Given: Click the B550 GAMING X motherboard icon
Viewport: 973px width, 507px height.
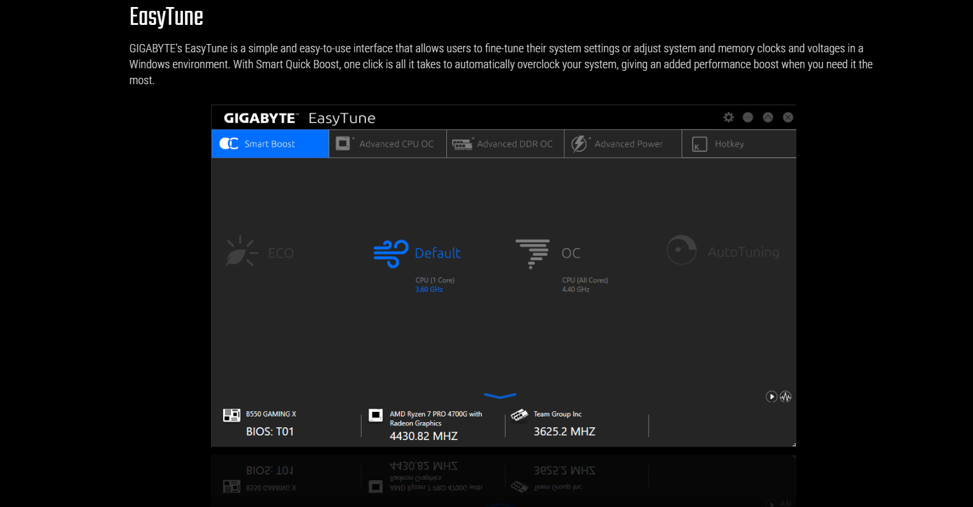Looking at the screenshot, I should (x=231, y=415).
